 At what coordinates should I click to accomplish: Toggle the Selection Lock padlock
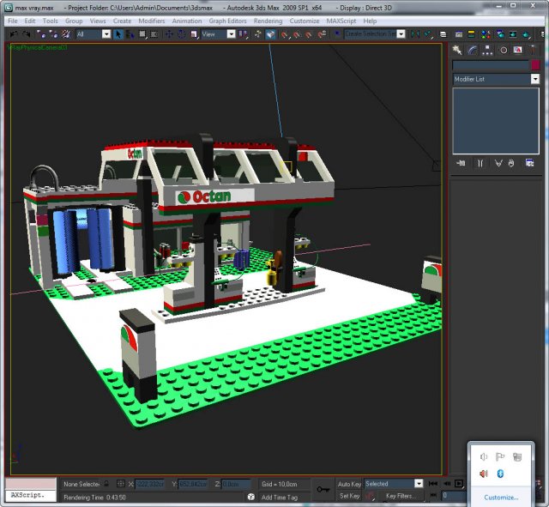pyautogui.click(x=106, y=484)
